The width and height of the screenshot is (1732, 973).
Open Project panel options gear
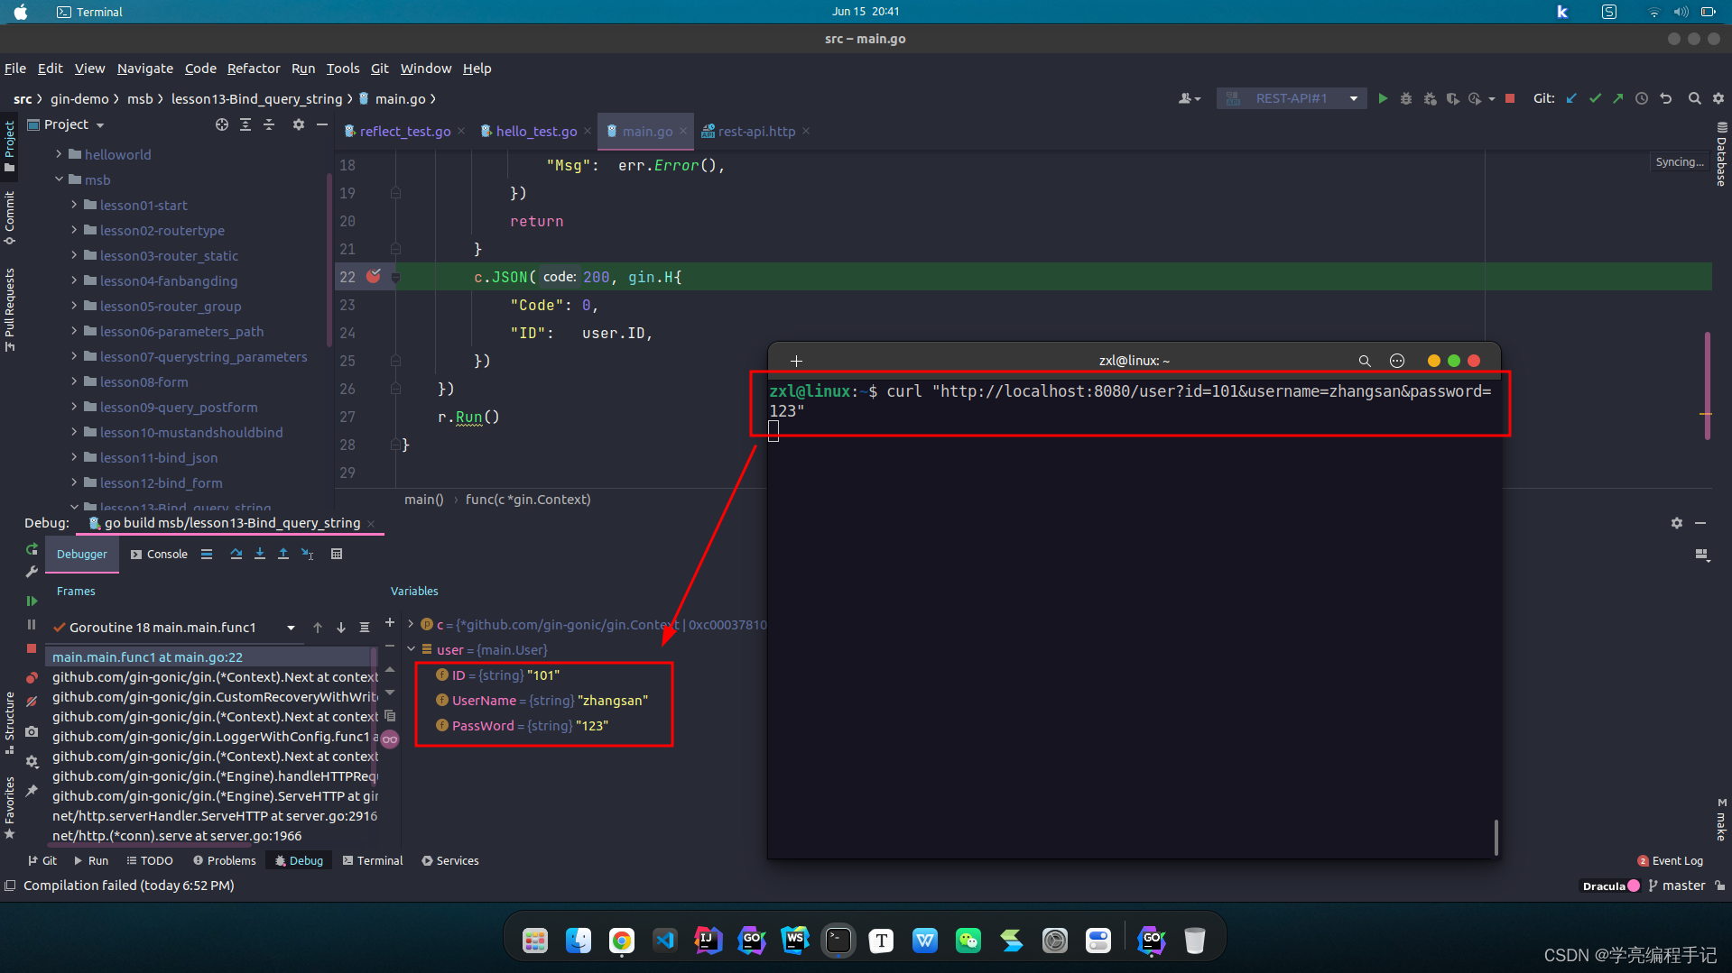click(x=299, y=124)
